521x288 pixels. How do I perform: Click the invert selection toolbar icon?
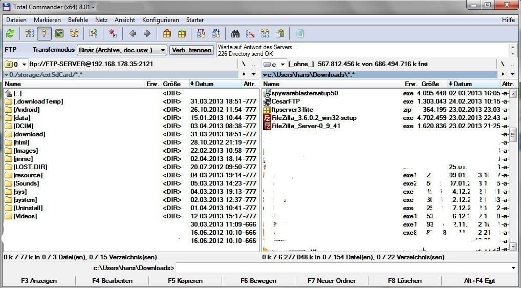tap(93, 34)
